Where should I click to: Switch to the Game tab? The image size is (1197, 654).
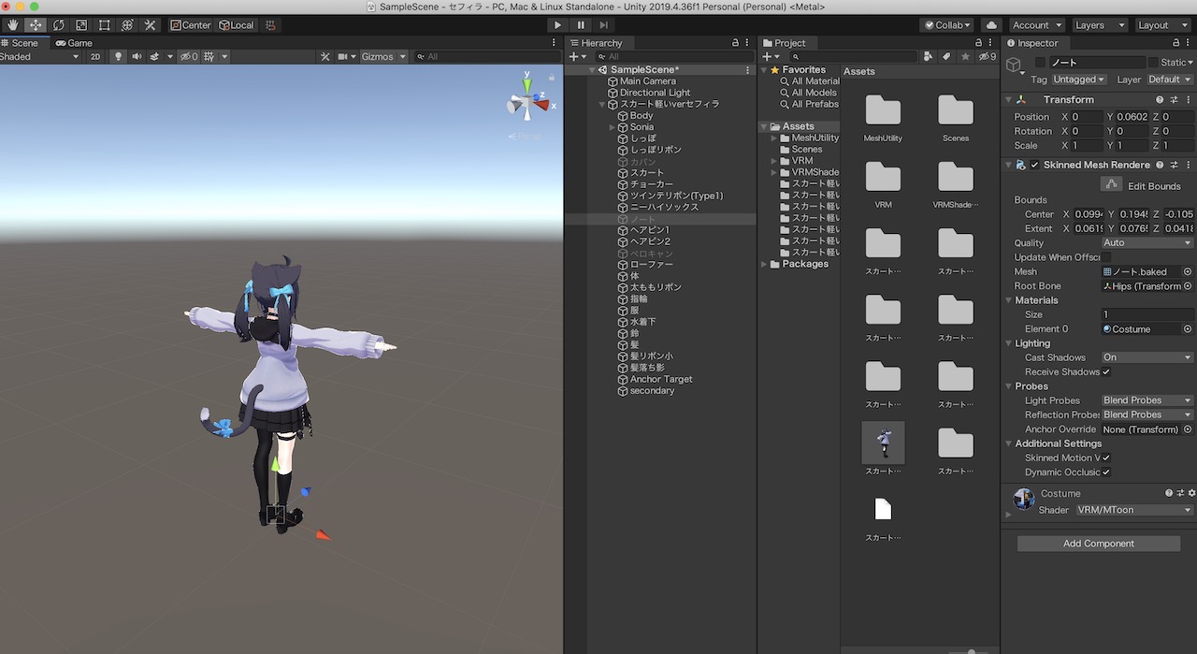(x=71, y=42)
